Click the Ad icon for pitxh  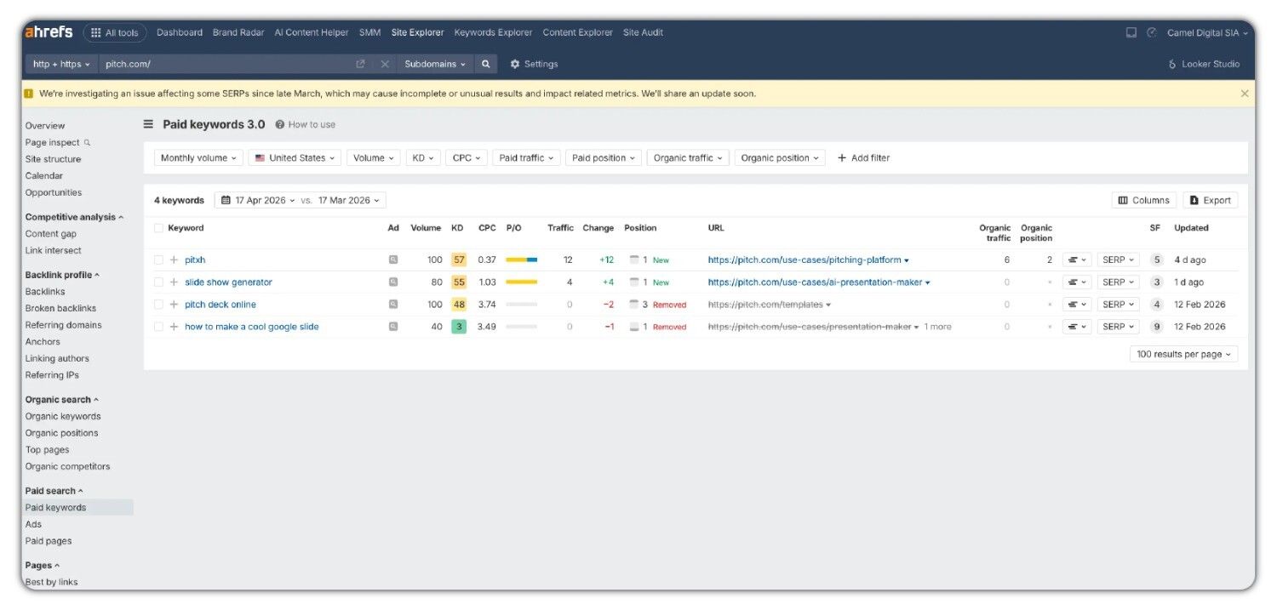393,259
